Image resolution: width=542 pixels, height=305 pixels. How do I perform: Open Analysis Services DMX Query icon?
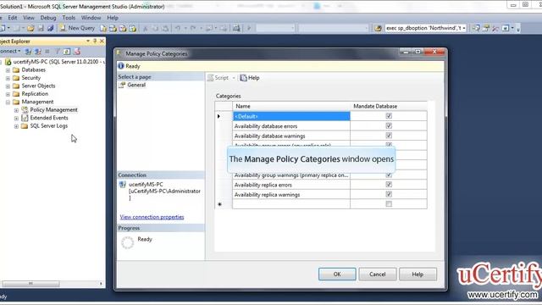pyautogui.click(x=123, y=28)
